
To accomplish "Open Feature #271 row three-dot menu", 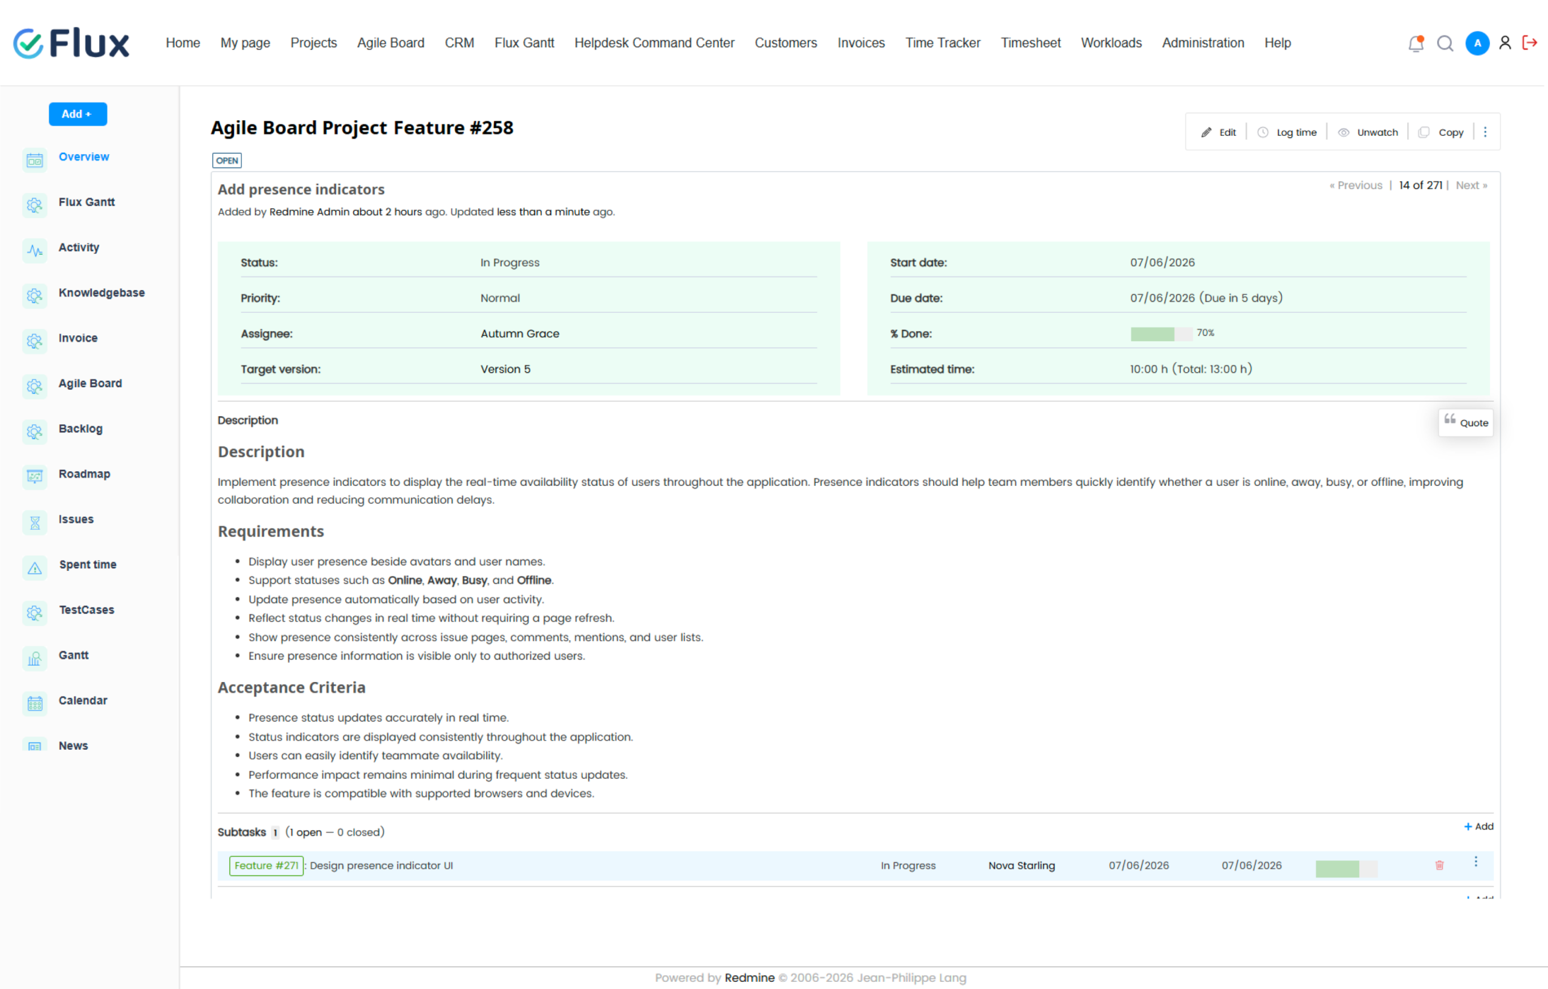I will point(1476,862).
